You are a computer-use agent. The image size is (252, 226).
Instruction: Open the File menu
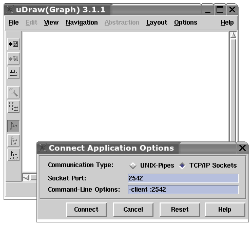tap(14, 23)
